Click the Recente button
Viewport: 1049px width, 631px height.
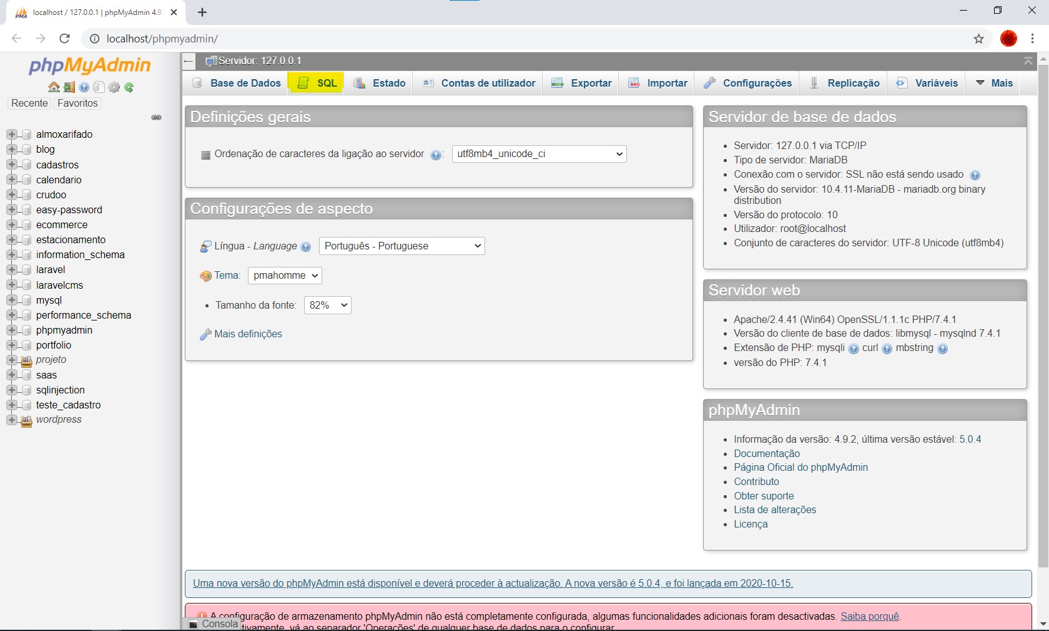pyautogui.click(x=29, y=104)
